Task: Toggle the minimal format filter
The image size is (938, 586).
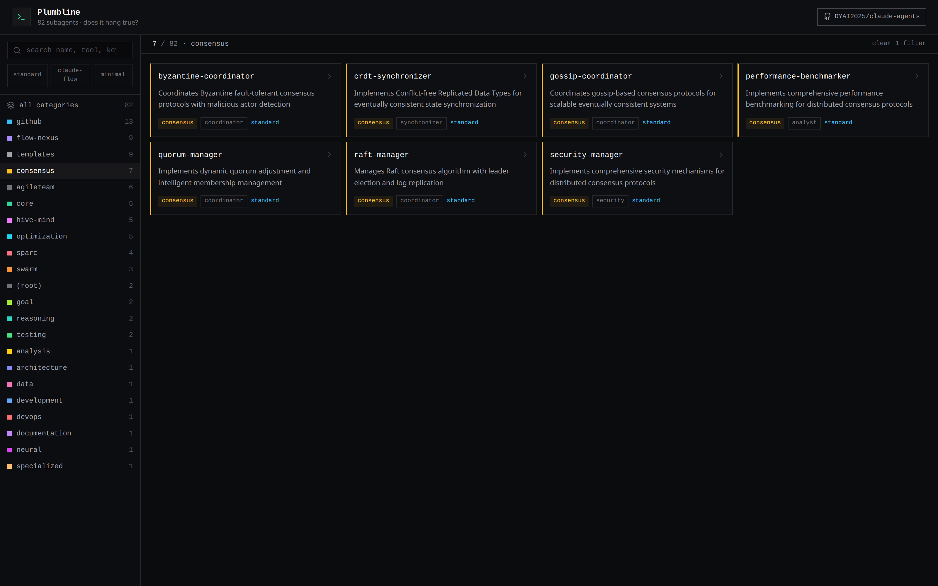Action: (x=113, y=75)
